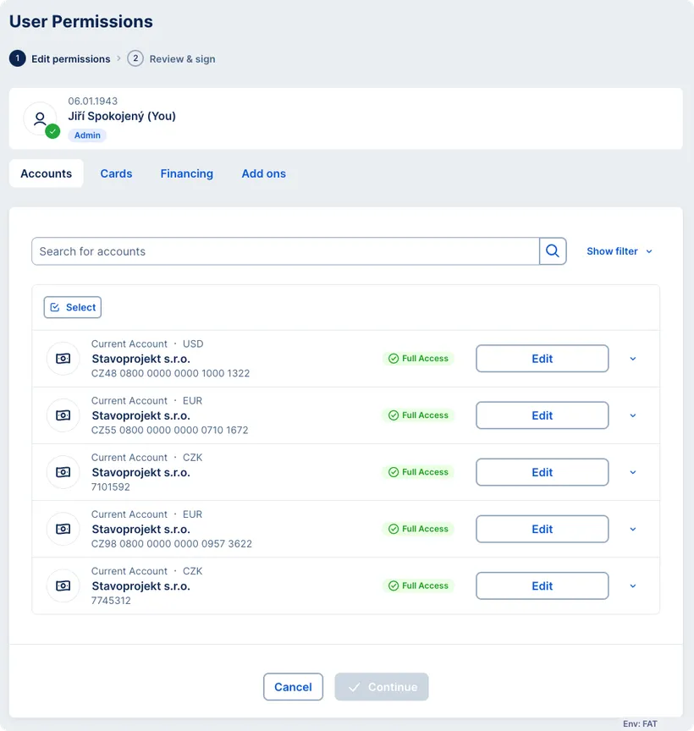Image resolution: width=694 pixels, height=731 pixels.
Task: Click the user avatar icon for Jiří Spokojený
Action: point(40,119)
